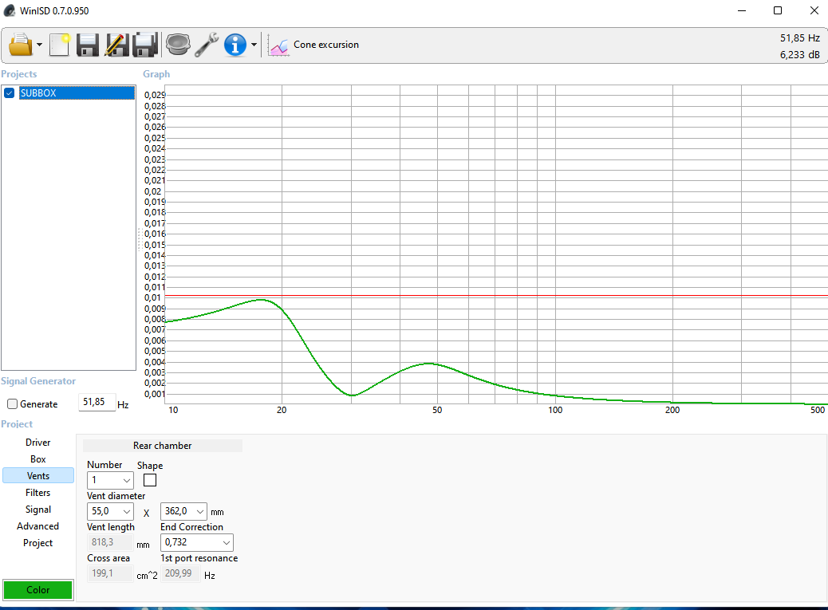Click the Graph panel label
Viewport: 828px width, 610px height.
tap(156, 74)
